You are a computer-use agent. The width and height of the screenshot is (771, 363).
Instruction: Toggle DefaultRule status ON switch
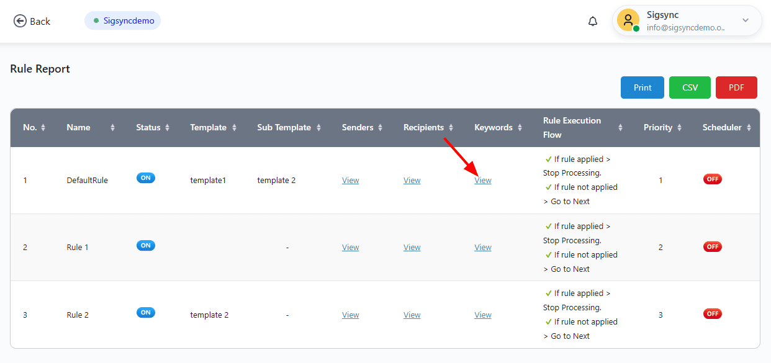point(146,178)
